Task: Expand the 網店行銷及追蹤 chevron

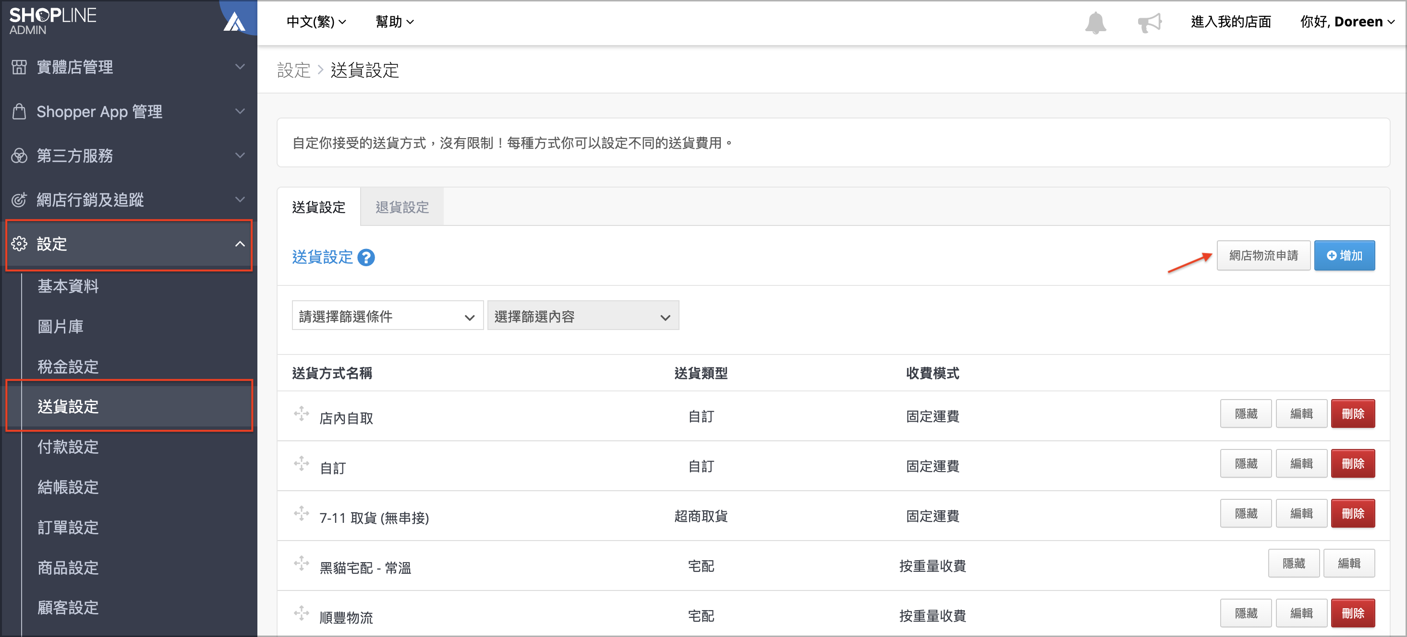Action: coord(240,200)
